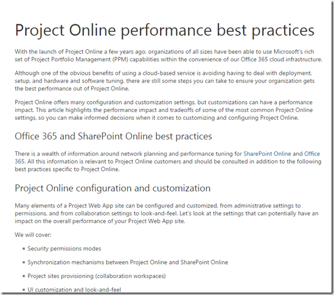Click the Project sites provisioning bullet item
The width and height of the screenshot is (334, 295).
[97, 276]
